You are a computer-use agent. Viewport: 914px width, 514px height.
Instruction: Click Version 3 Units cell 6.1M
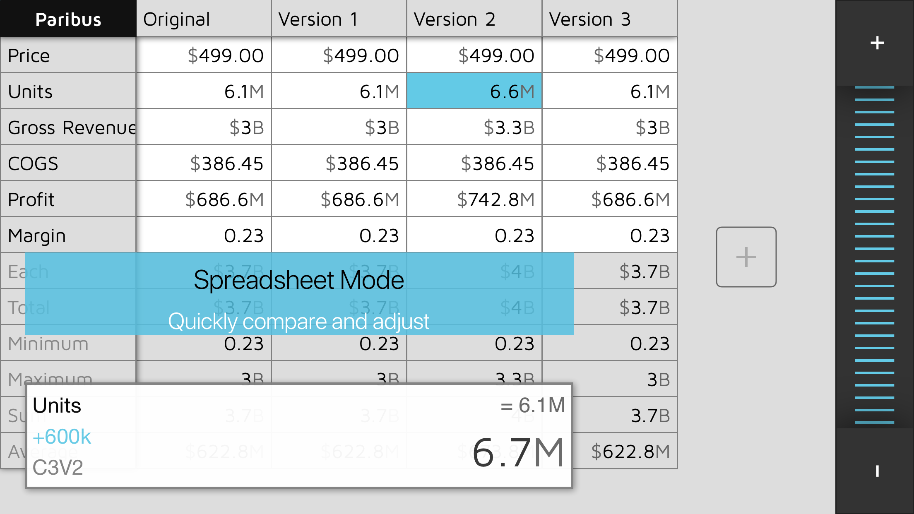pos(609,91)
